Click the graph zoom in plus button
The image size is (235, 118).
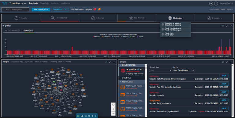pyautogui.click(x=113, y=109)
